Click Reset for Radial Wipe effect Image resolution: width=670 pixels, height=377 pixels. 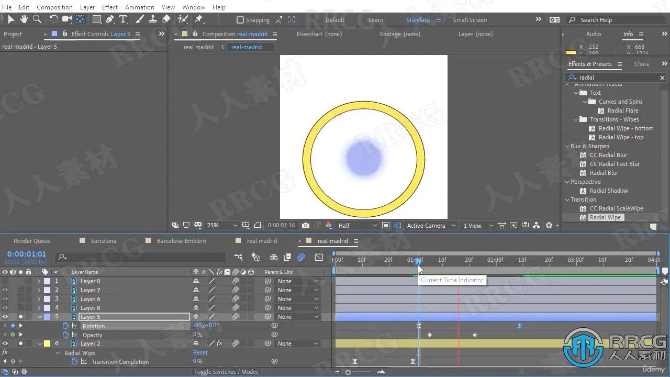pyautogui.click(x=200, y=352)
